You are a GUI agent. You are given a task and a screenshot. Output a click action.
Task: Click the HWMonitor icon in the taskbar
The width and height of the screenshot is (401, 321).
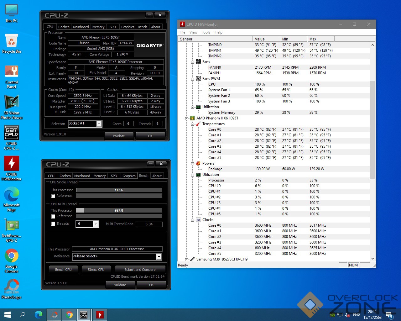point(100,314)
